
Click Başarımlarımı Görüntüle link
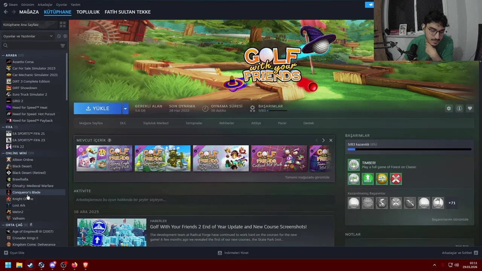[450, 219]
